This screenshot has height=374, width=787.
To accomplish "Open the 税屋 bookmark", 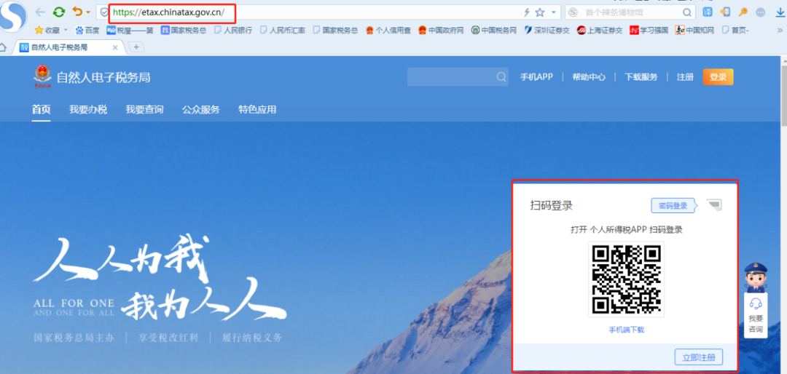I will tap(130, 30).
